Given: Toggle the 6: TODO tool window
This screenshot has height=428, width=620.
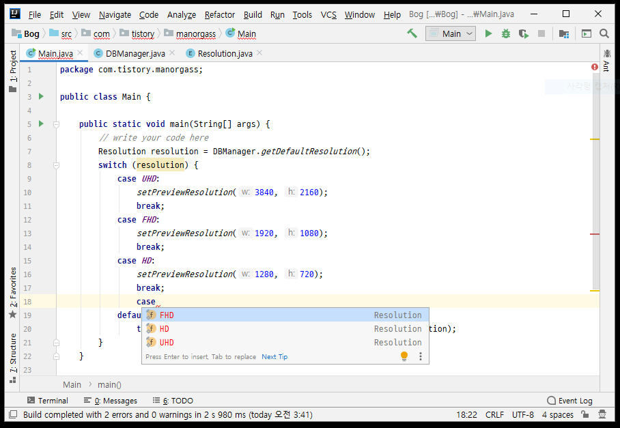Looking at the screenshot, I should (x=173, y=401).
